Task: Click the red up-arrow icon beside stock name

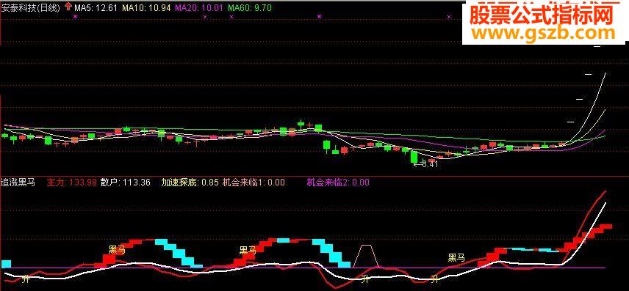Action: pyautogui.click(x=68, y=7)
